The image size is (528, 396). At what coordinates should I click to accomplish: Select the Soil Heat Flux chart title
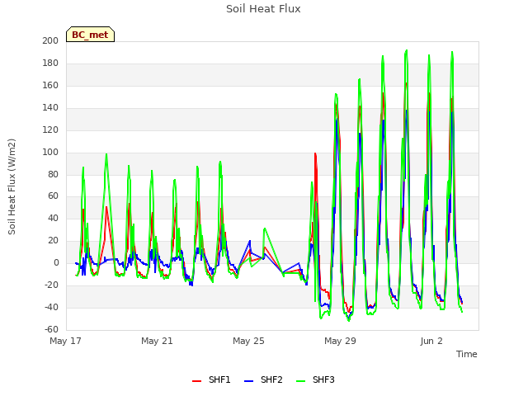pyautogui.click(x=263, y=9)
